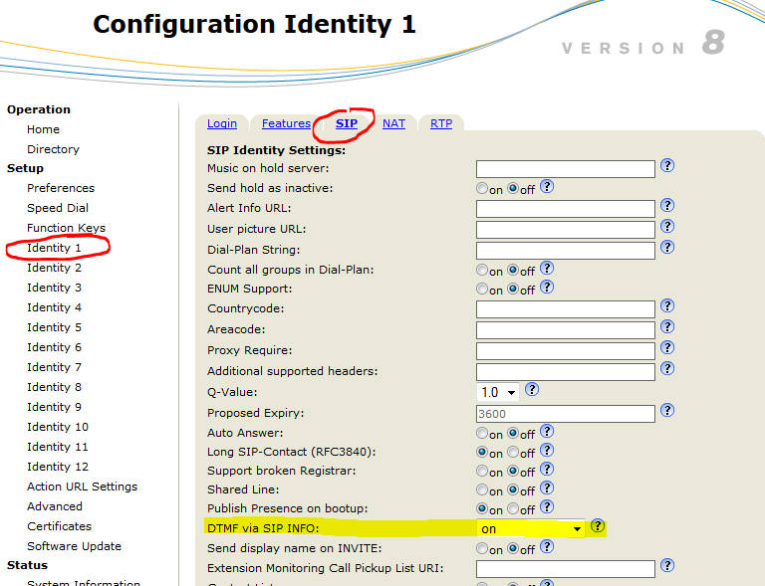
Task: Go to the Login tab
Action: tap(221, 123)
